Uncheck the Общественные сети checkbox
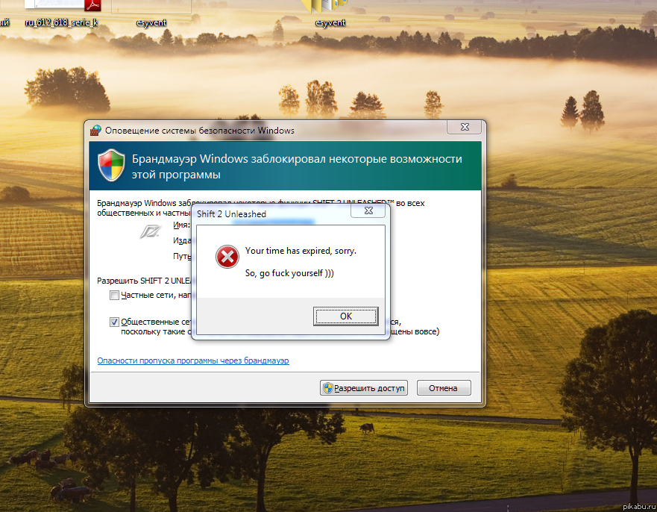Image resolution: width=657 pixels, height=512 pixels. (x=114, y=322)
